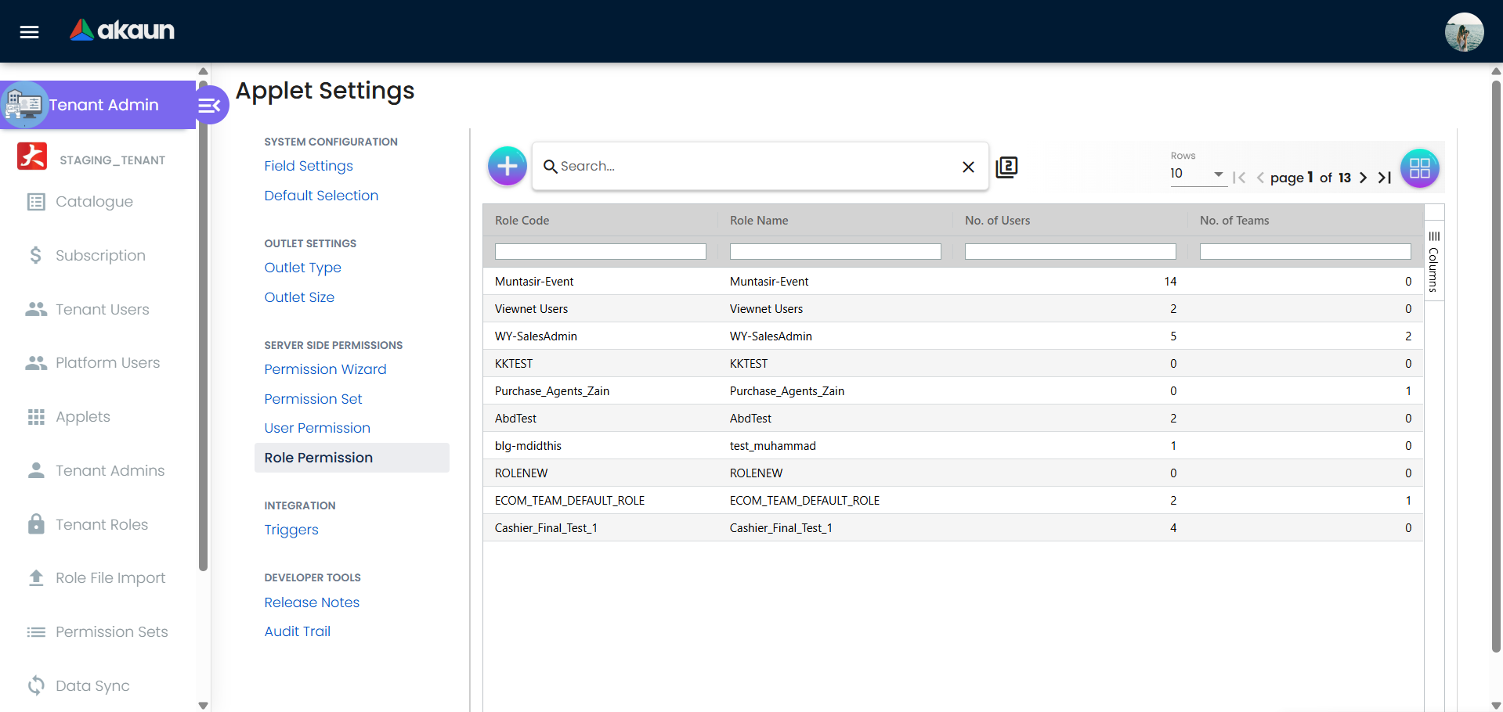Click the Tenant Roles lock icon
1503x712 pixels.
[36, 524]
